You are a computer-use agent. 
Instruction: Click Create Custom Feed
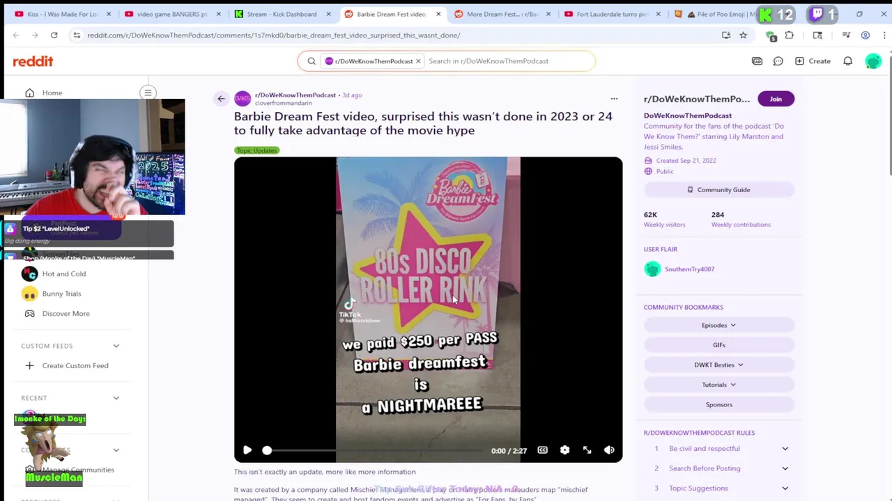coord(75,365)
